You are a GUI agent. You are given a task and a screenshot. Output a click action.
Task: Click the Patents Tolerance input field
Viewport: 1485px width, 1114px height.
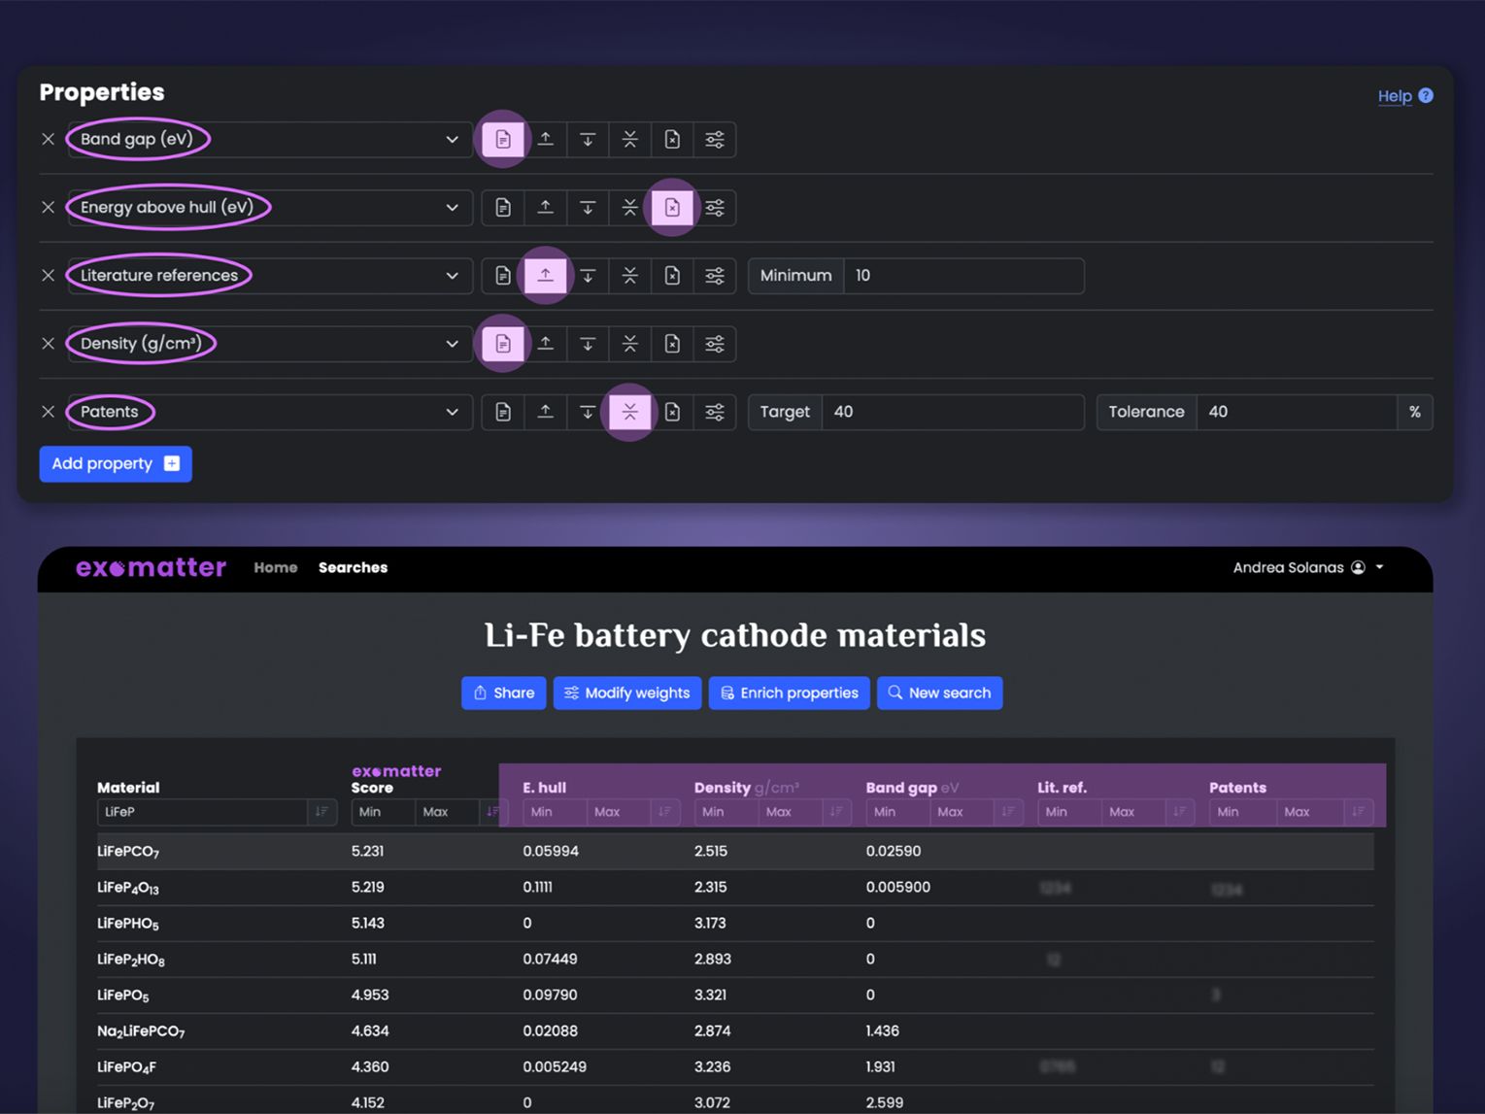tap(1295, 412)
